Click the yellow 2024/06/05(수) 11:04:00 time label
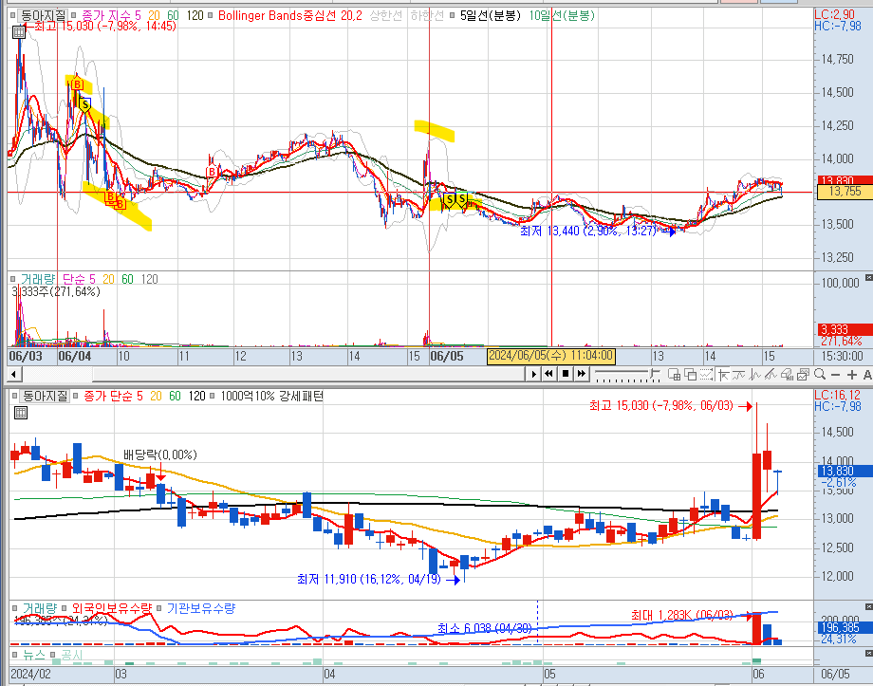 click(x=550, y=355)
